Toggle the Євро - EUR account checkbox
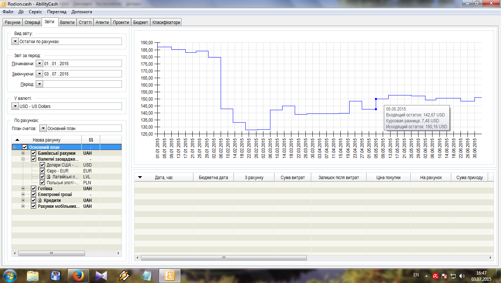The width and height of the screenshot is (501, 283). (42, 171)
